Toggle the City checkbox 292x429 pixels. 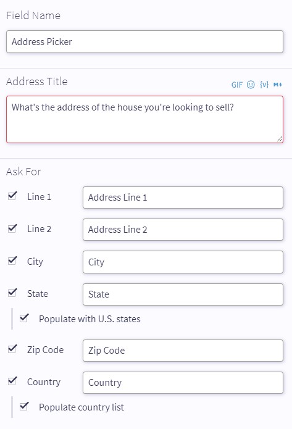click(12, 260)
